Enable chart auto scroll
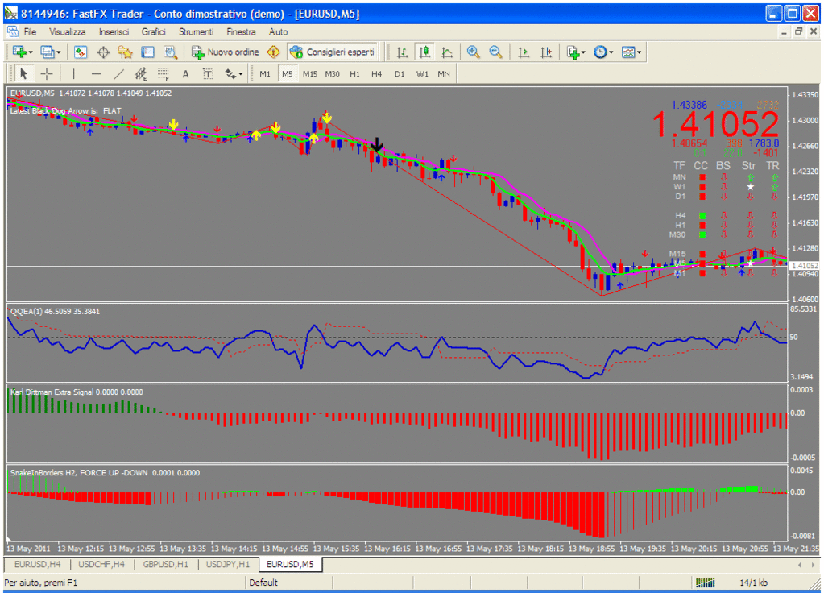This screenshot has height=593, width=824. click(524, 52)
